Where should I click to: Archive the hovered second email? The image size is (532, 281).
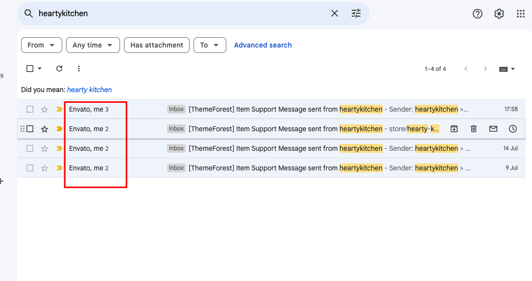[454, 129]
